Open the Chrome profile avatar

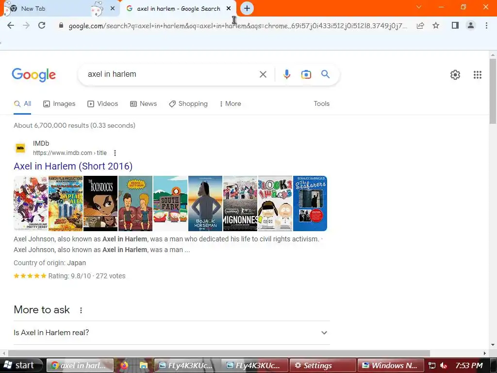coord(471,25)
